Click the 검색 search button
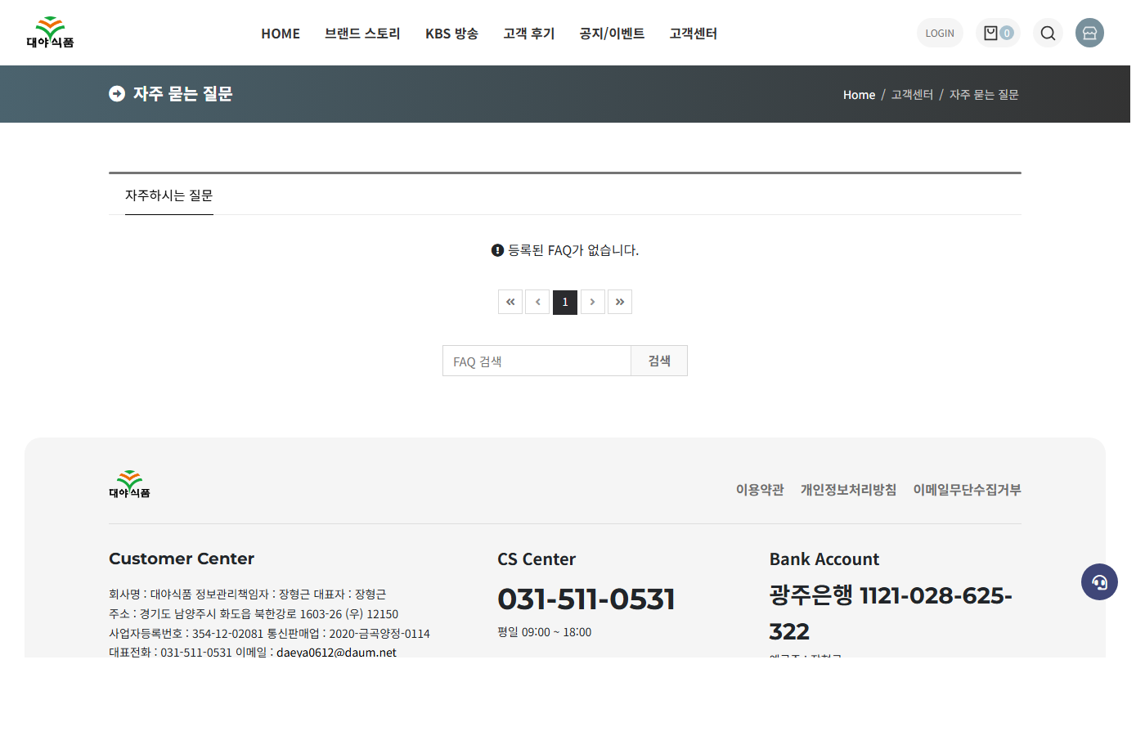 point(659,361)
